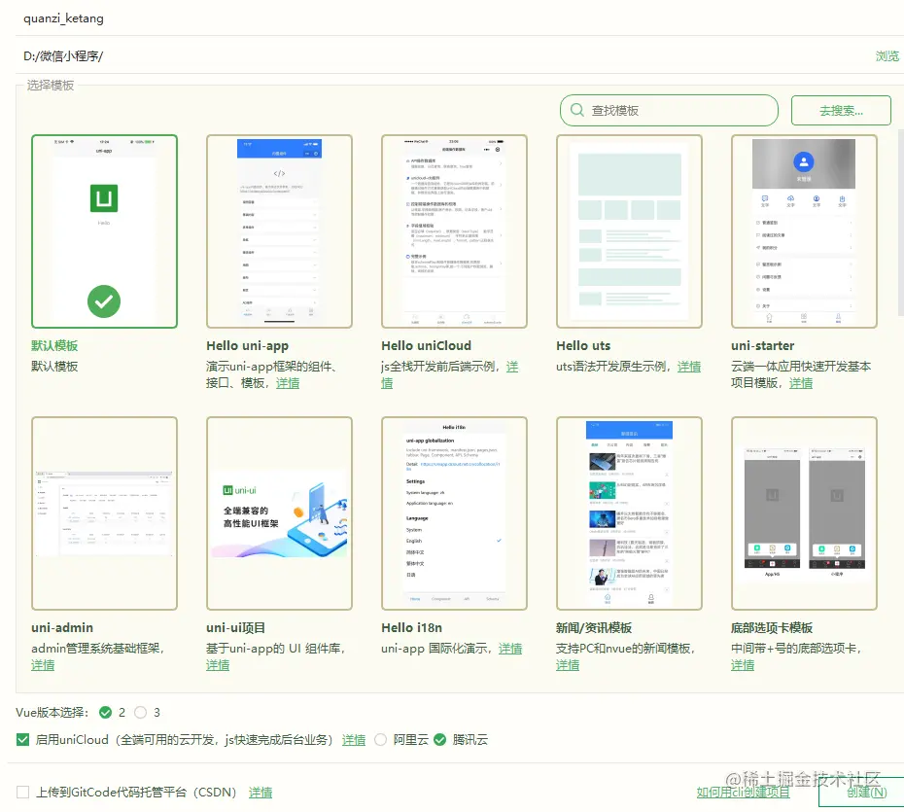The height and width of the screenshot is (812, 904).
Task: Click the 默认模板 green title text
Action: coord(54,345)
